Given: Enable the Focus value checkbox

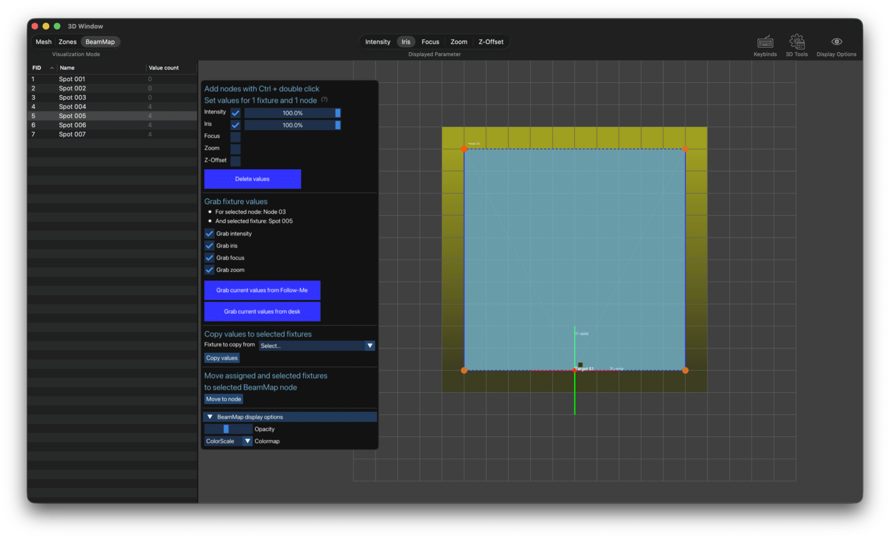Looking at the screenshot, I should pyautogui.click(x=235, y=137).
